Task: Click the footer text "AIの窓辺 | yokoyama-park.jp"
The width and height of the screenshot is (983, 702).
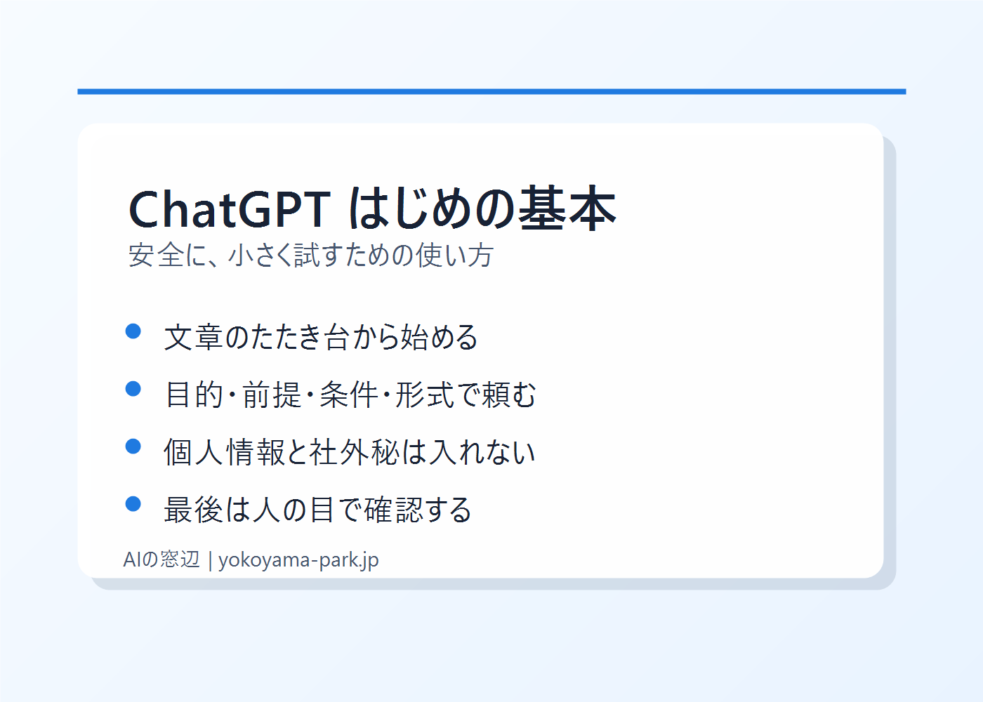Action: pyautogui.click(x=251, y=559)
